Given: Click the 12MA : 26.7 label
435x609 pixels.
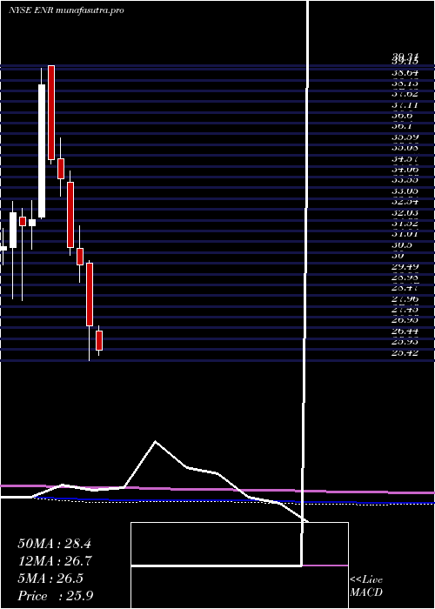Looking at the screenshot, I should [x=54, y=561].
